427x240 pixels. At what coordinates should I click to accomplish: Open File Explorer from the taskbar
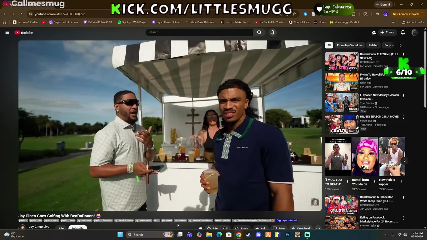coord(209,235)
